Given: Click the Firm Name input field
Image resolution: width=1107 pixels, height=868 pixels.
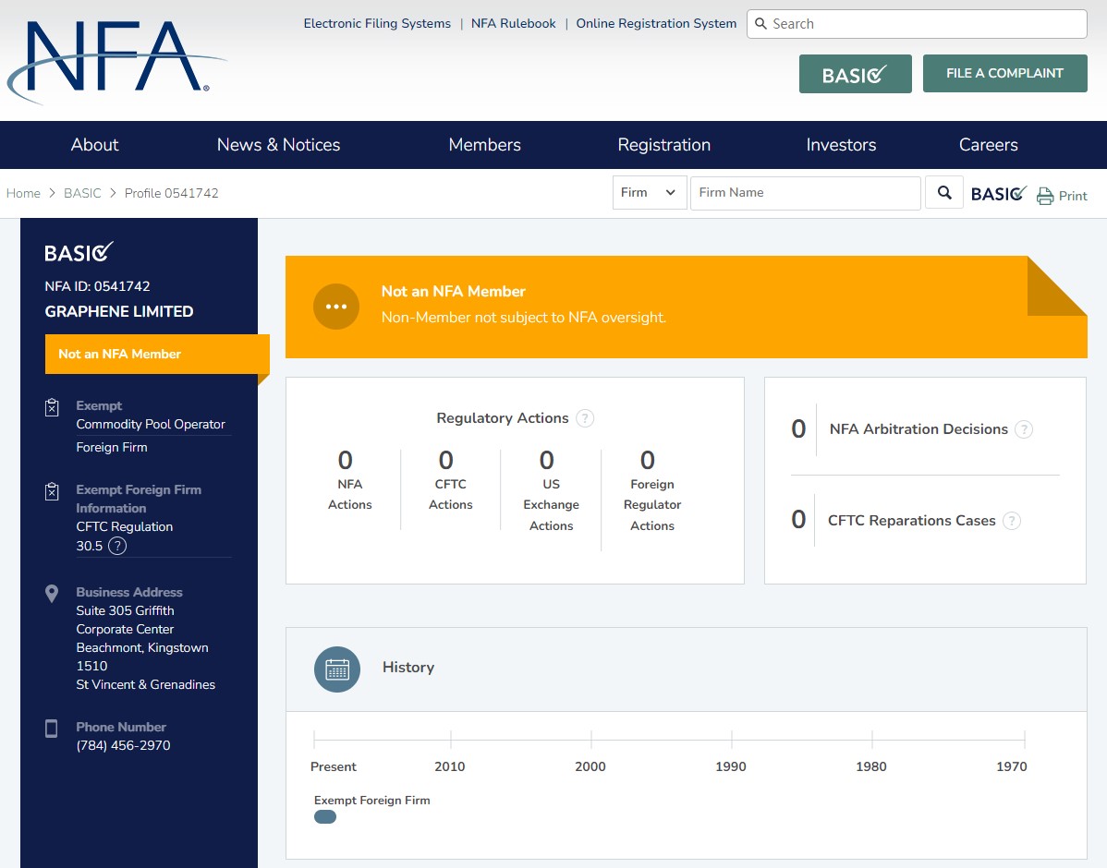Looking at the screenshot, I should point(805,193).
